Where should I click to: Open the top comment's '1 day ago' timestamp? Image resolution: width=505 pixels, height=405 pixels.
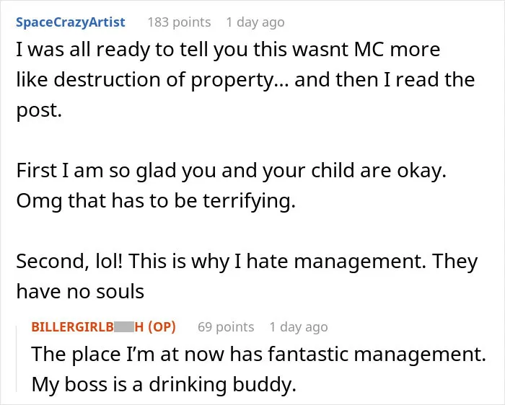tap(255, 22)
